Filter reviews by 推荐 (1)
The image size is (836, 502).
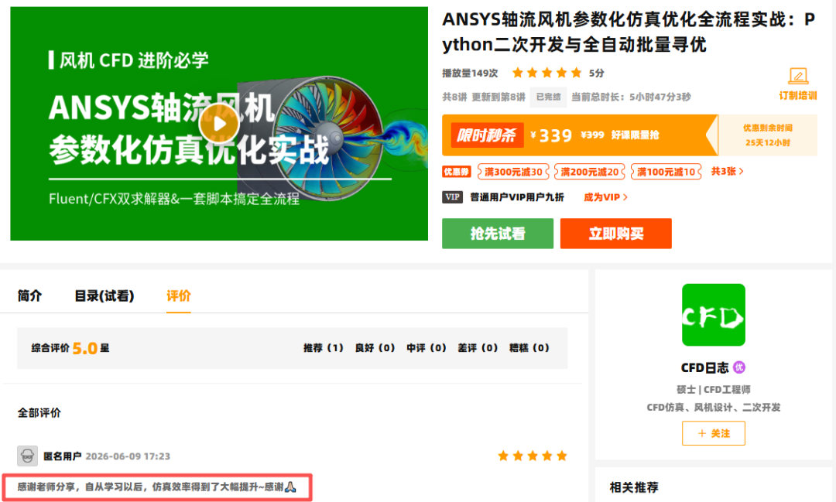pyautogui.click(x=324, y=348)
